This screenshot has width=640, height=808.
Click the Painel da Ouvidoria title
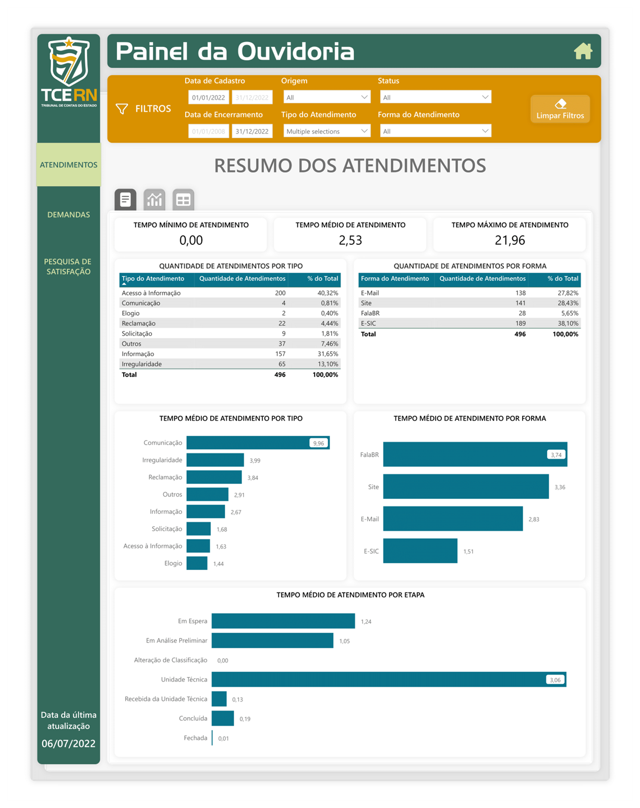click(235, 52)
